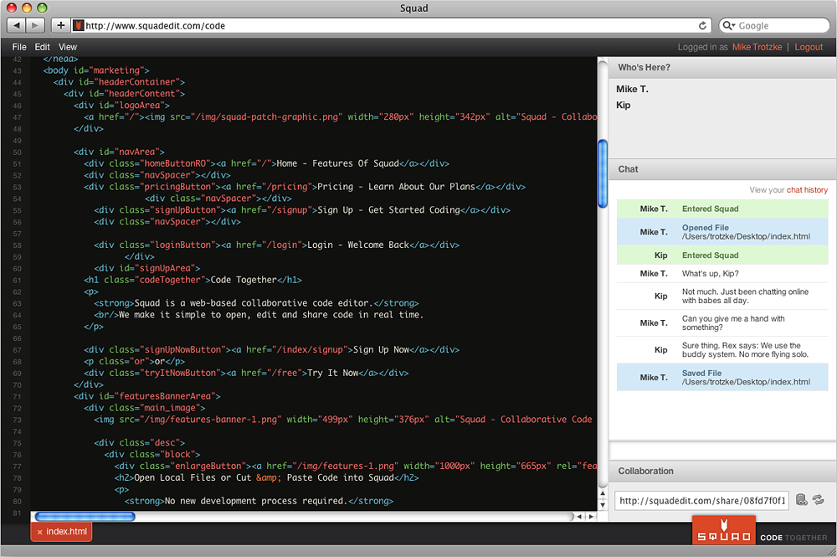Click the line with class="signUpNowButton"
This screenshot has height=557, width=837.
pyautogui.click(x=271, y=350)
